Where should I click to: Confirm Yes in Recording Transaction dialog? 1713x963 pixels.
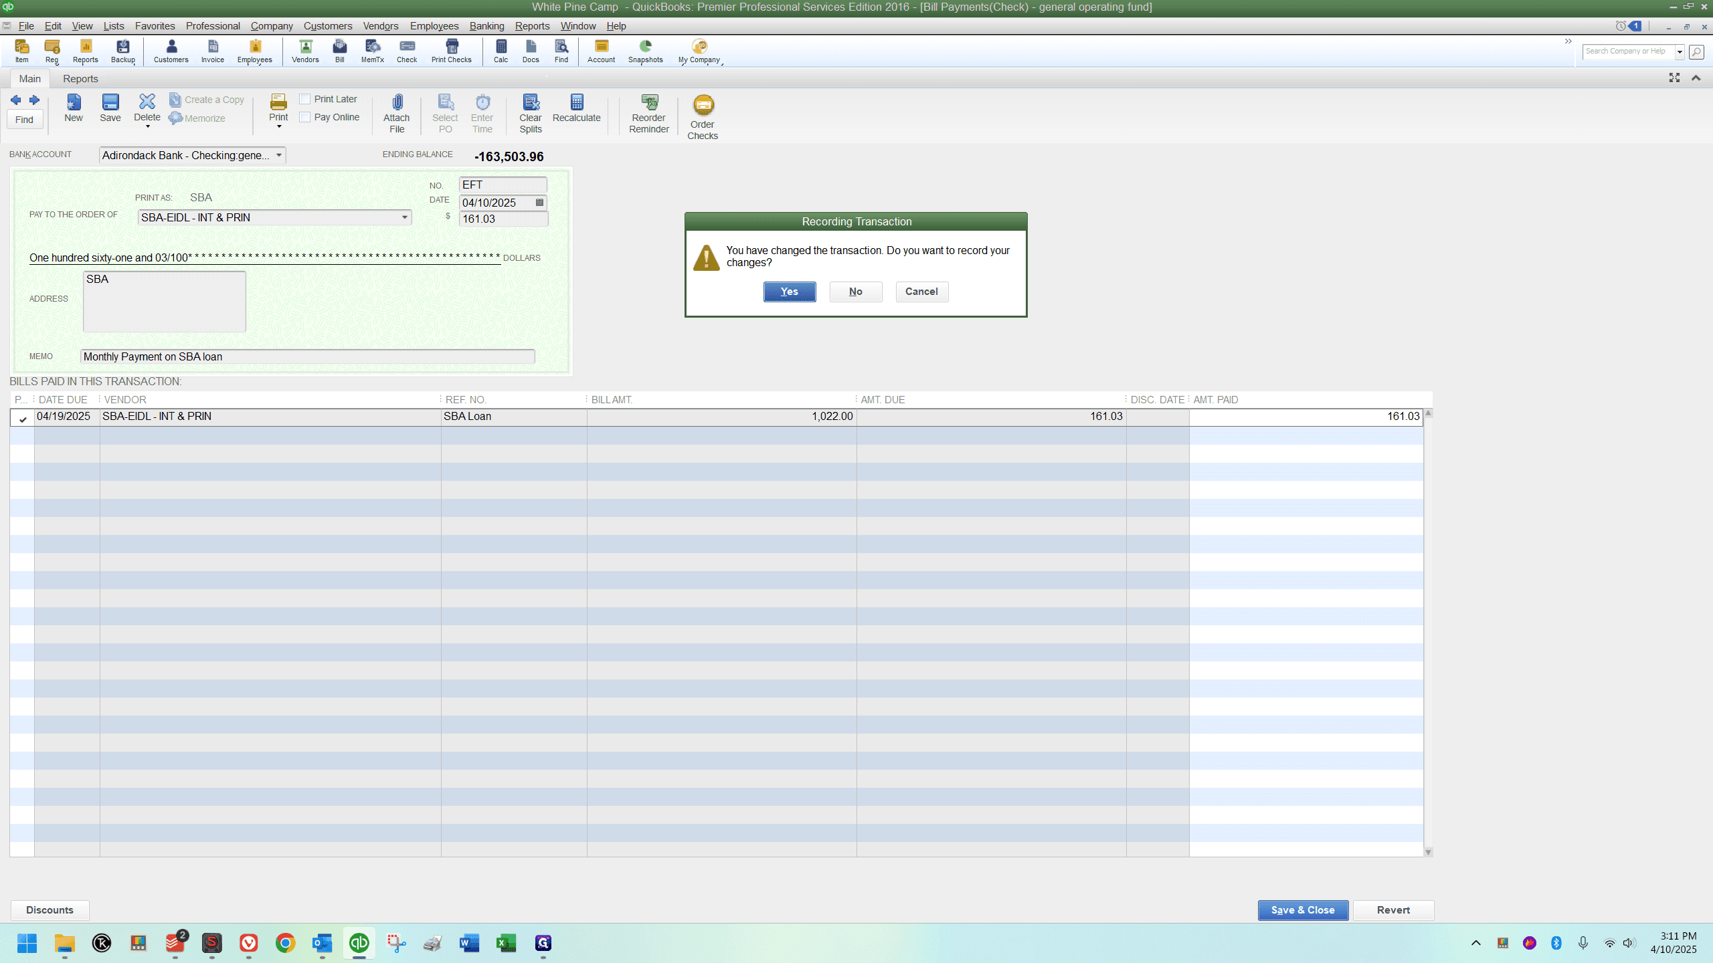tap(790, 292)
